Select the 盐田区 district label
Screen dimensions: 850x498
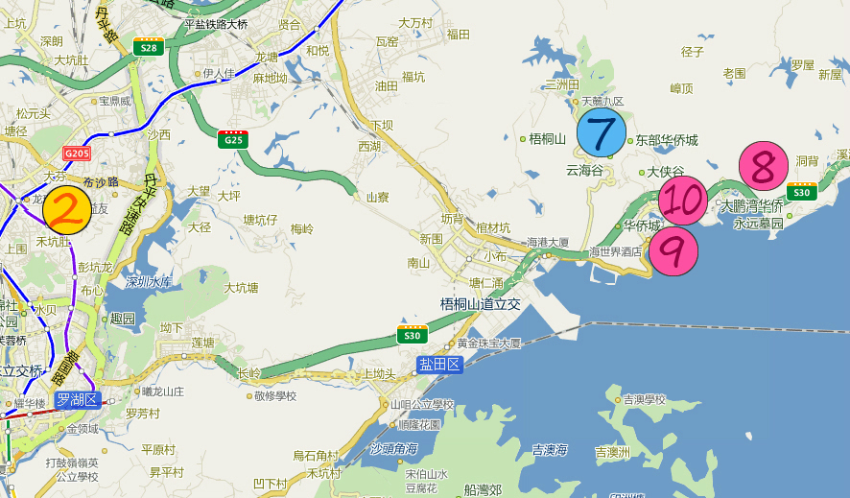click(x=439, y=365)
